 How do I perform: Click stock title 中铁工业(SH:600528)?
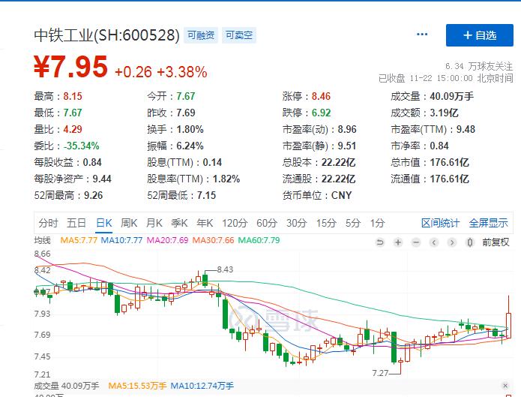(x=106, y=35)
